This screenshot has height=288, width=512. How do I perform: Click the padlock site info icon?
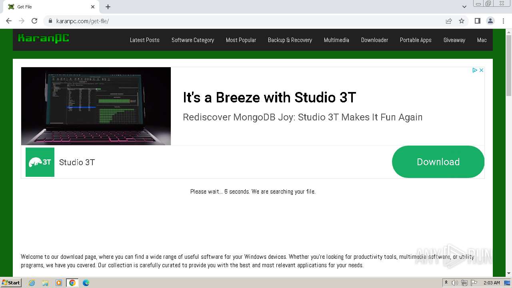click(x=50, y=21)
